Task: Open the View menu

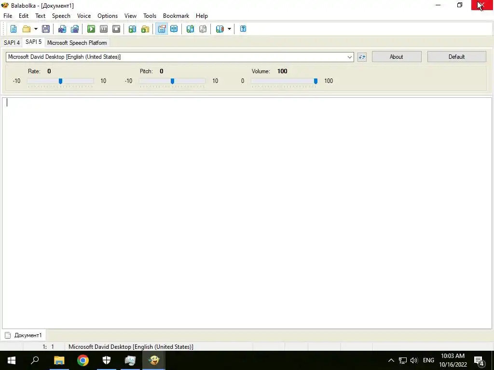Action: tap(130, 16)
